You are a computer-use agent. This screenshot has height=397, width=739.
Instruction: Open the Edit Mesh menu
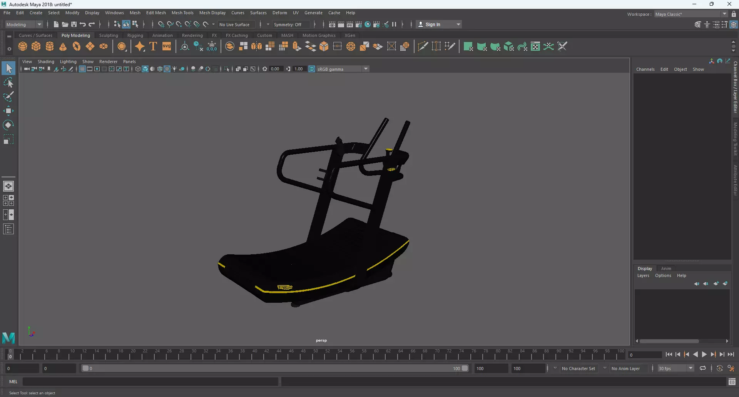coord(156,13)
